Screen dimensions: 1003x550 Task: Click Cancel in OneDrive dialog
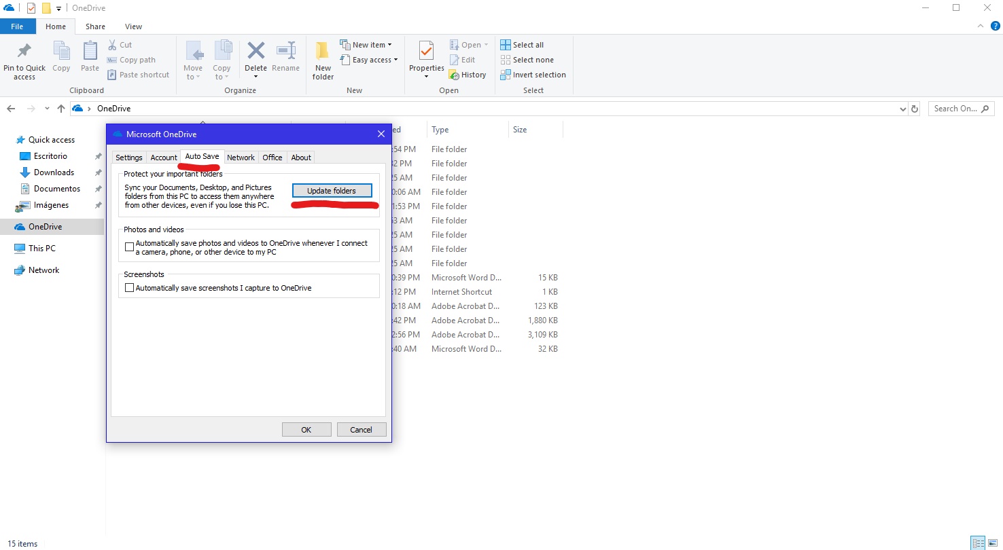362,429
